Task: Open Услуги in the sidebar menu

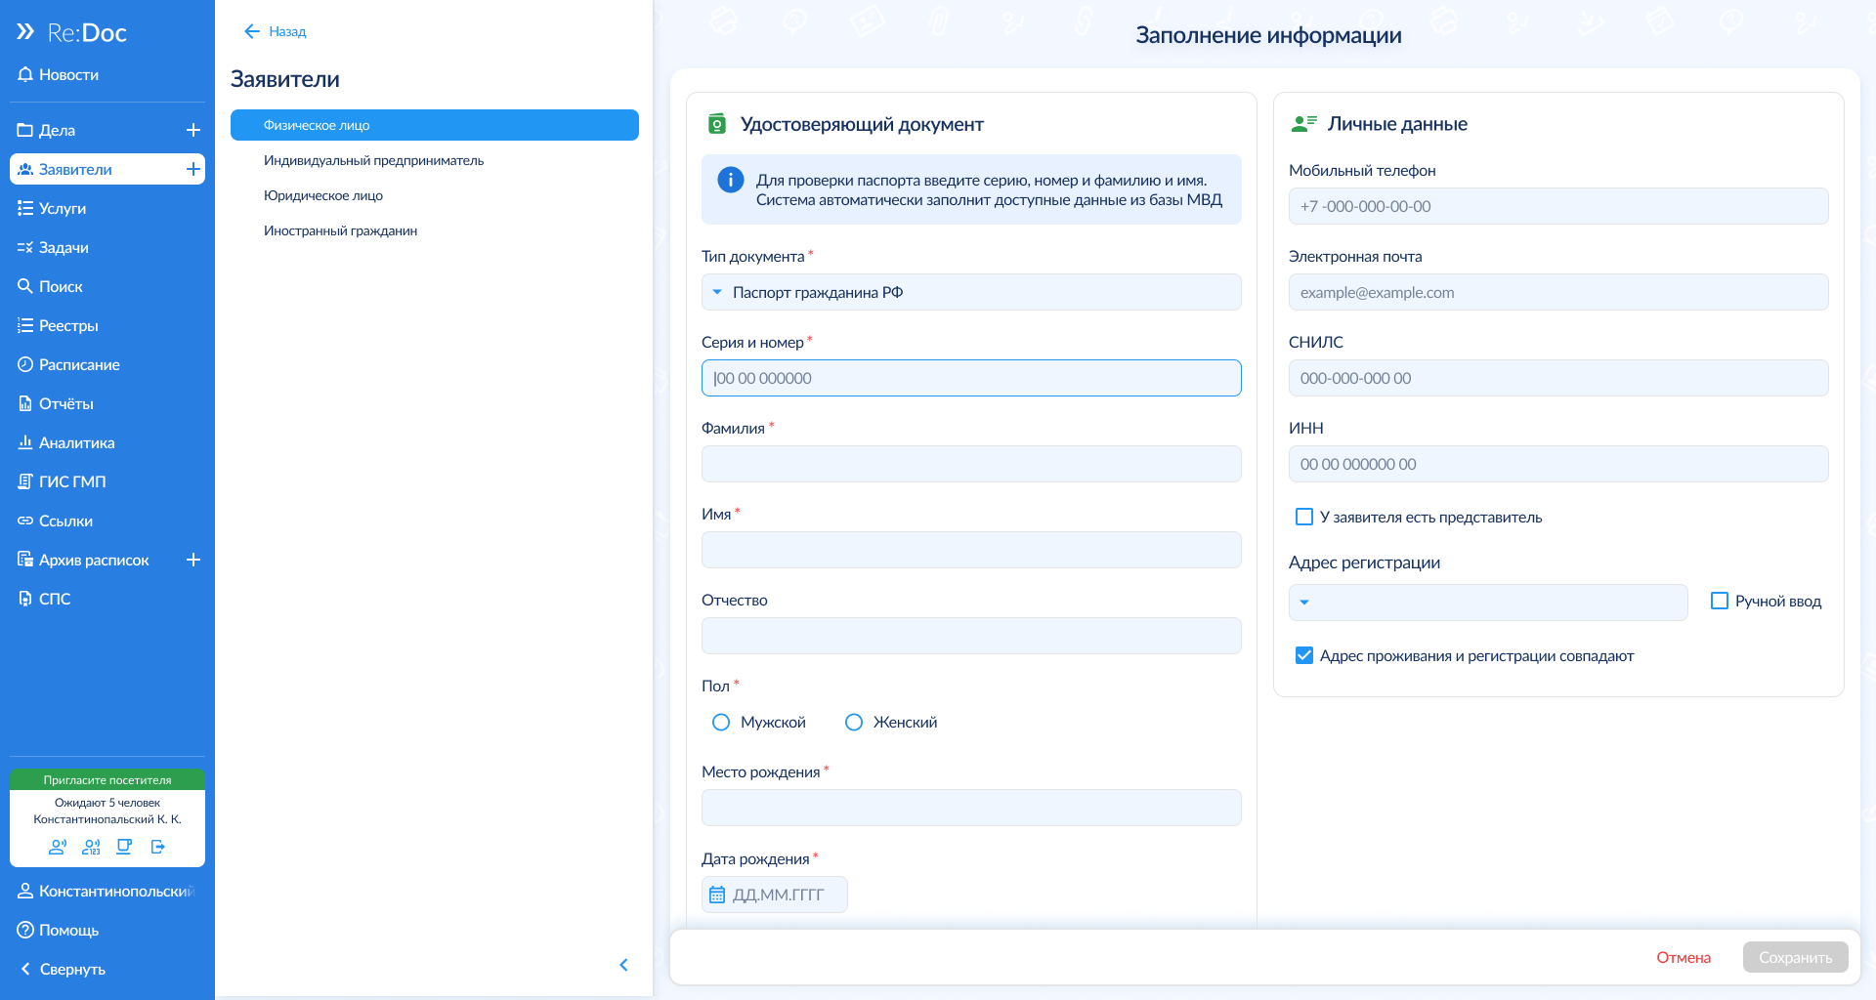Action: (63, 208)
